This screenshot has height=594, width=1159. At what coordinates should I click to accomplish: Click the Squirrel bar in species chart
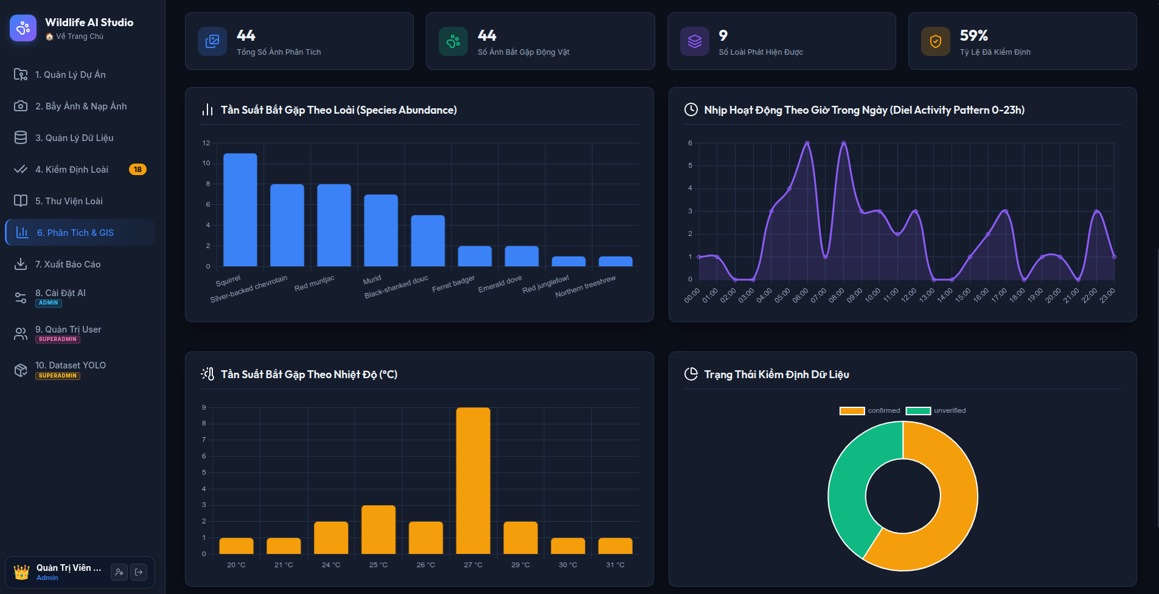point(240,210)
